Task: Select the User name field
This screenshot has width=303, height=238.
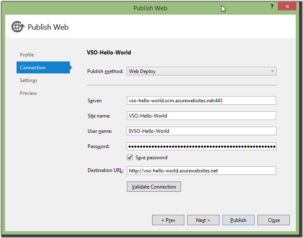Action: pos(201,131)
